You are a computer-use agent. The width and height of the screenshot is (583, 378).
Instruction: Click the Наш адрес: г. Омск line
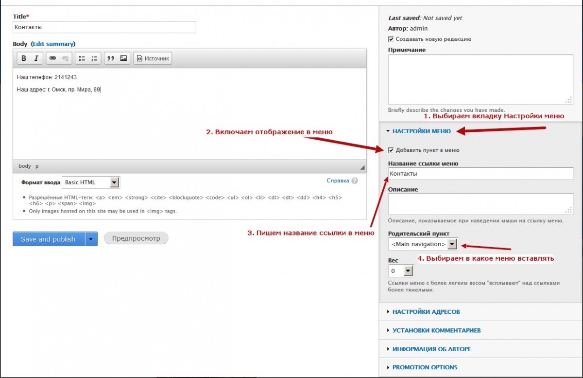coord(58,89)
